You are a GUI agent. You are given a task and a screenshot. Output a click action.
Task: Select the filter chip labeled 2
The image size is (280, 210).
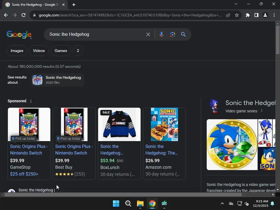(78, 51)
